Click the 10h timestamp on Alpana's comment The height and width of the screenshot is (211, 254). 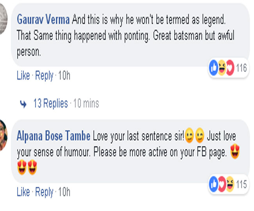click(64, 192)
